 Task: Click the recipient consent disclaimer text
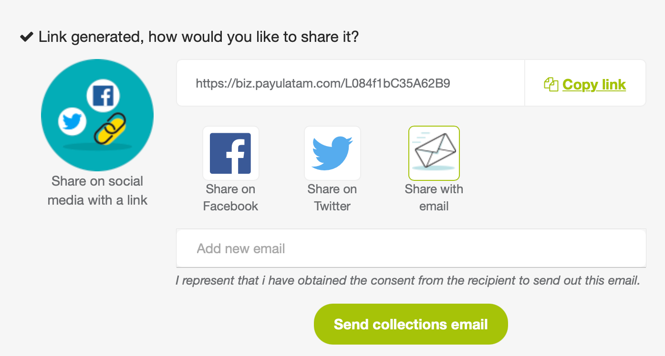click(408, 280)
